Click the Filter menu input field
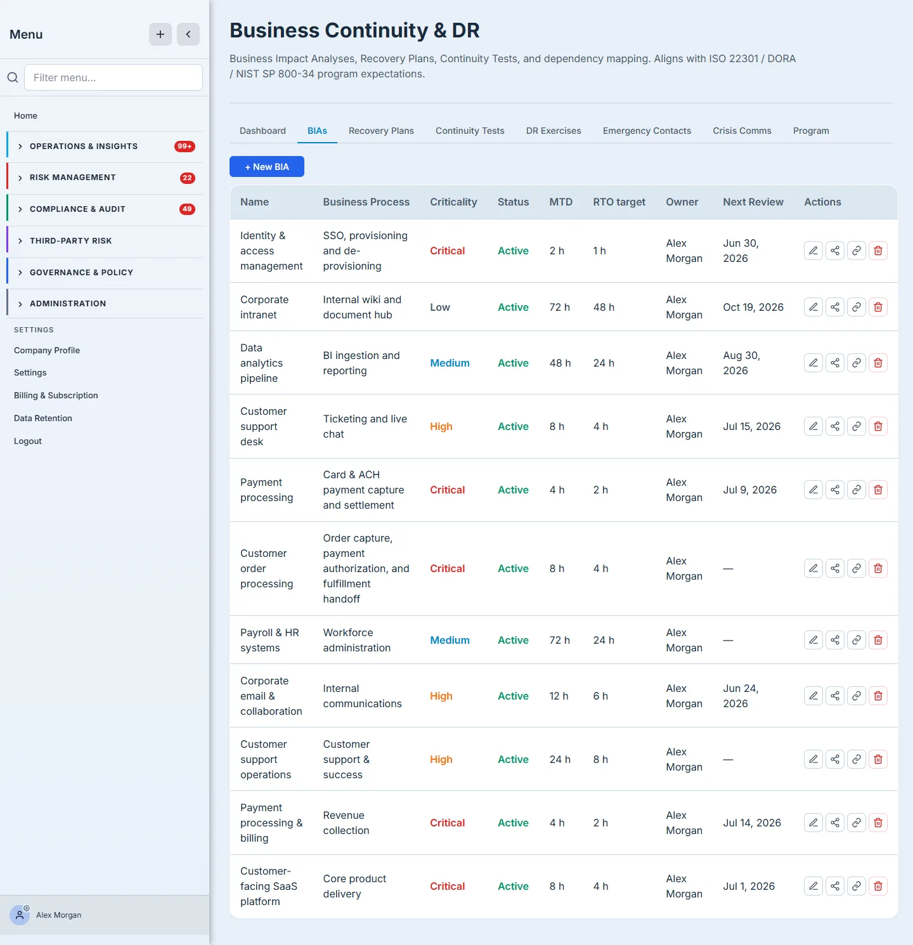913x945 pixels. pyautogui.click(x=113, y=77)
